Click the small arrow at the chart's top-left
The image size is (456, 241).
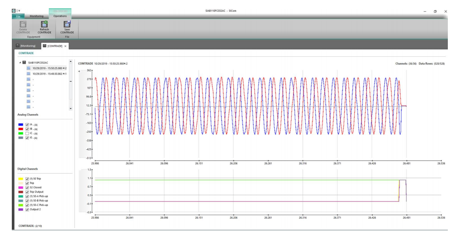click(79, 71)
